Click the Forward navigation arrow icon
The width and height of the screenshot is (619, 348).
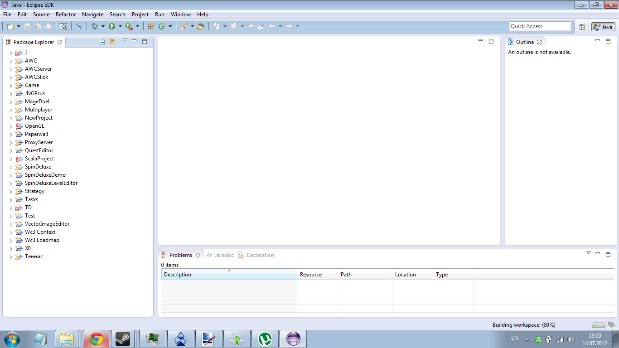pyautogui.click(x=289, y=26)
